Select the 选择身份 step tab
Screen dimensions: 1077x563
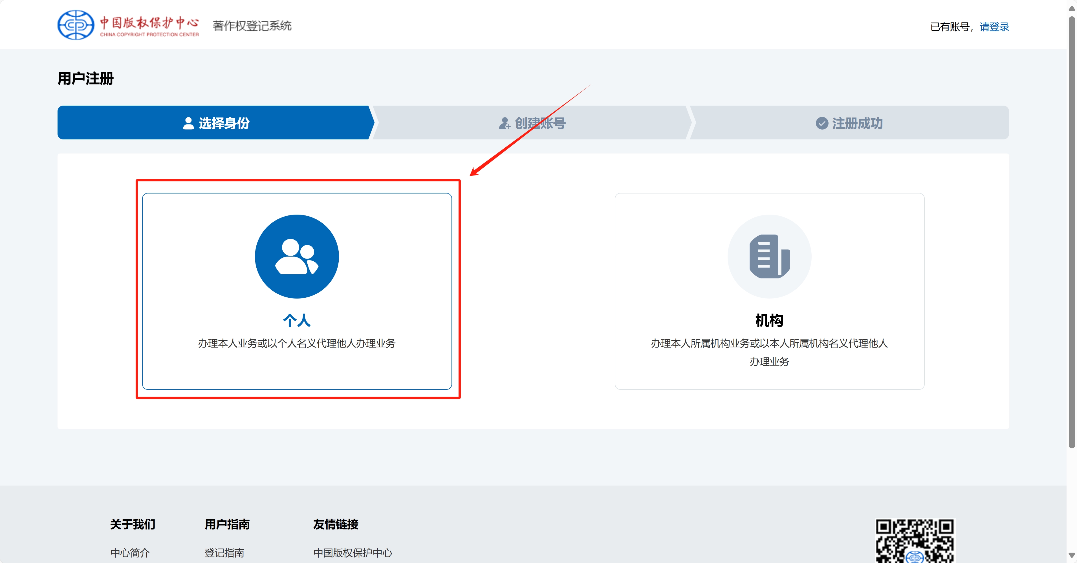coord(216,123)
